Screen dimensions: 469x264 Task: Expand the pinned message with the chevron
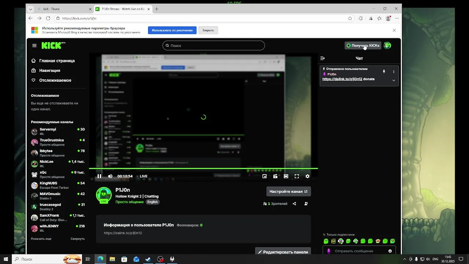click(394, 80)
